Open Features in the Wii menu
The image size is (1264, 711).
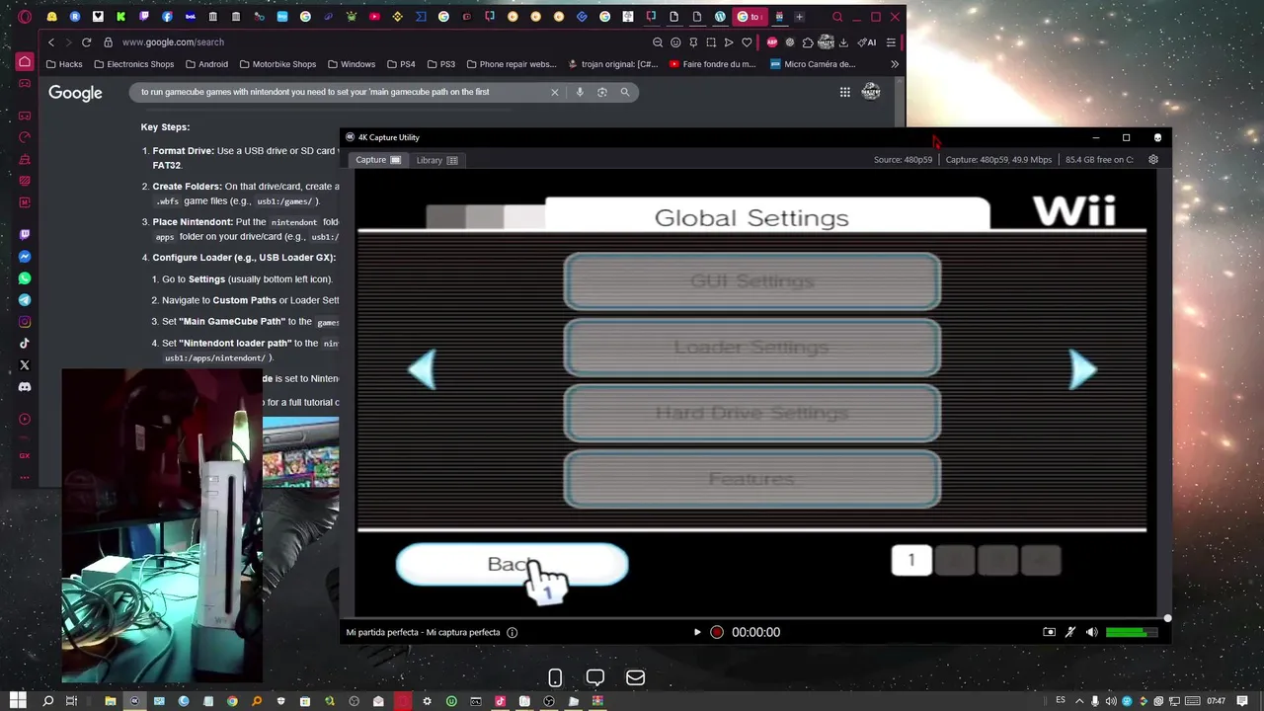pos(751,479)
